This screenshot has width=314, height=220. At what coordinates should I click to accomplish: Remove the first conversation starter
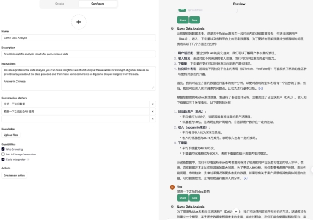(152, 104)
